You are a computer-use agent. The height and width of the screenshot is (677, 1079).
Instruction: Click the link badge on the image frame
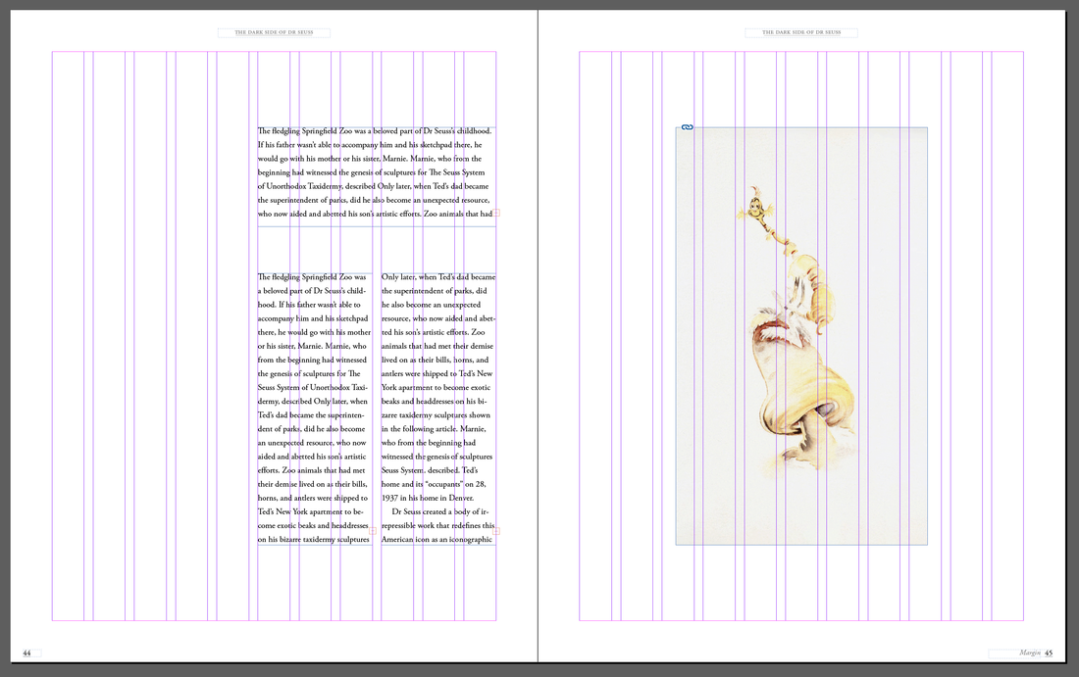tap(687, 127)
